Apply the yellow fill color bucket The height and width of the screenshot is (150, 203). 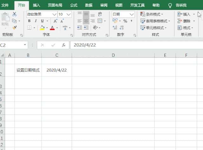pyautogui.click(x=42, y=28)
